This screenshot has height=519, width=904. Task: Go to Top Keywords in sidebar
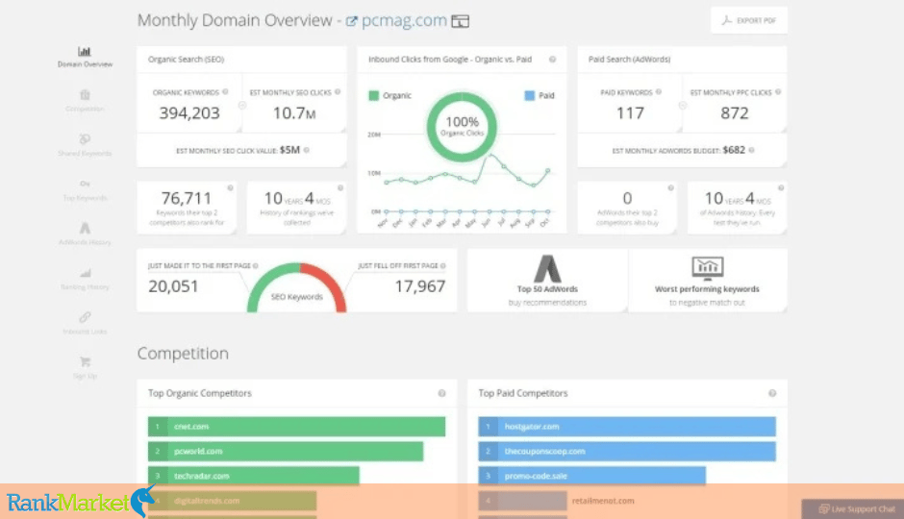point(85,190)
